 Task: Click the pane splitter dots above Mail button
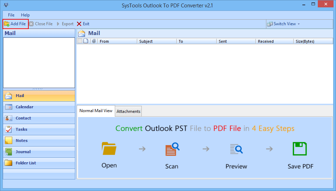click(38, 89)
